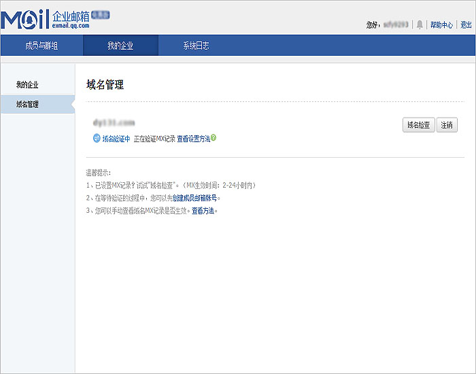Open the 成员与群组 tab

click(x=41, y=46)
